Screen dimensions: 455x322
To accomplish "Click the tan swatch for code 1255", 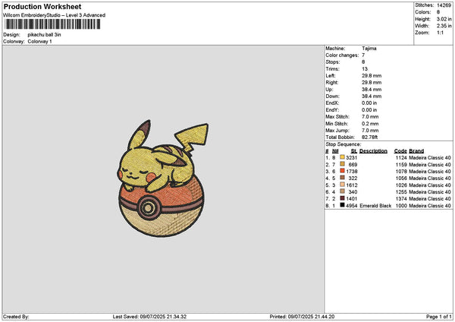I will tap(342, 191).
